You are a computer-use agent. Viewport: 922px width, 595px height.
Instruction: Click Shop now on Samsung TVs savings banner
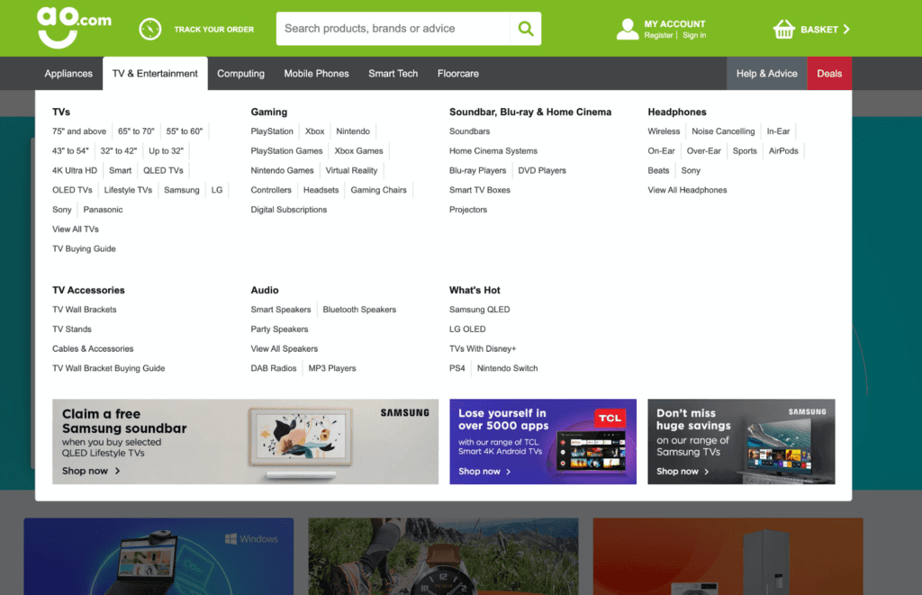pos(682,472)
